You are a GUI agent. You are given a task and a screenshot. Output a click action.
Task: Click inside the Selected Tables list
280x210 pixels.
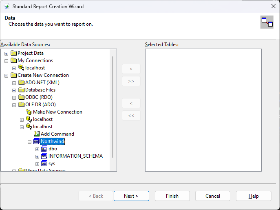click(x=203, y=110)
